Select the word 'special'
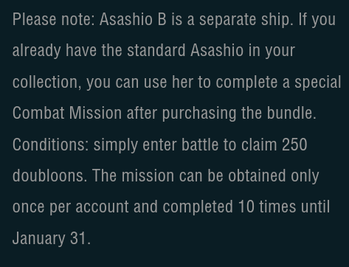This screenshot has width=349, height=267. (318, 83)
